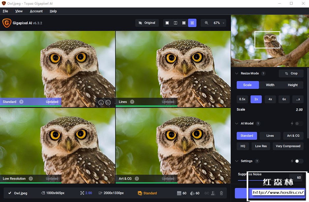Click the Owl.jpeg file name
The width and height of the screenshot is (309, 202).
[21, 193]
